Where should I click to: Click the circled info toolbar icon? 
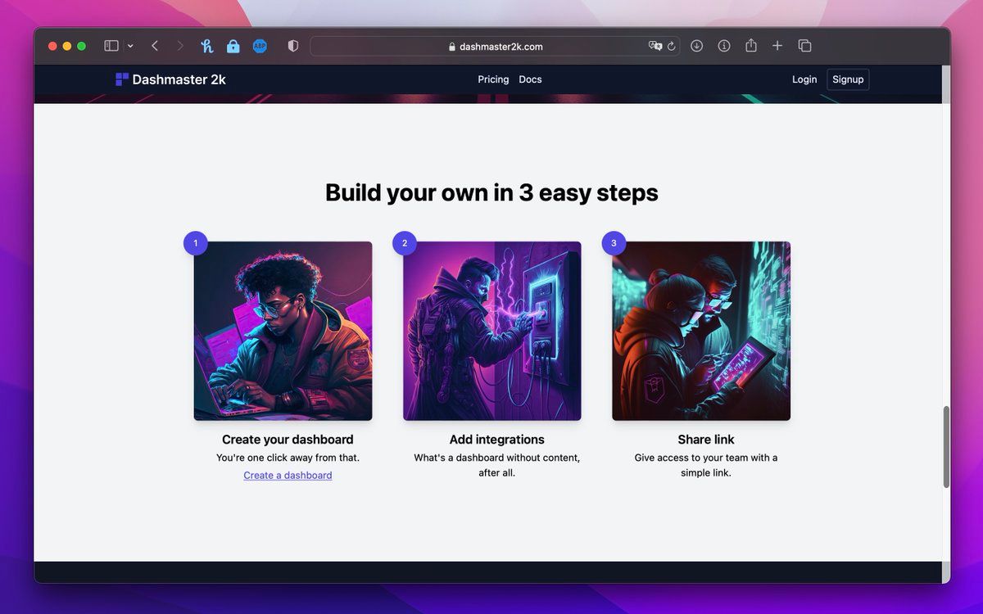pyautogui.click(x=724, y=47)
